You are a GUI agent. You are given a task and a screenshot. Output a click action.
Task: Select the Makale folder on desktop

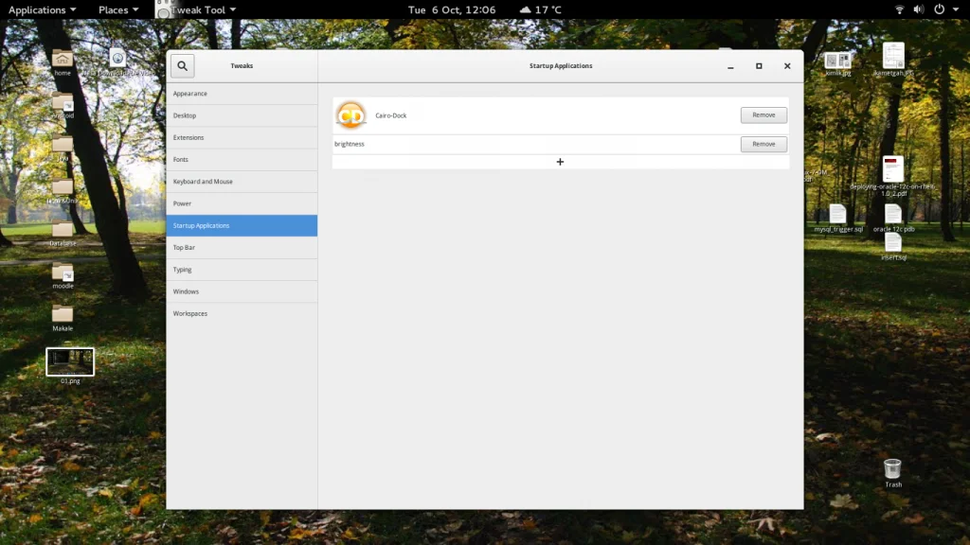click(63, 314)
